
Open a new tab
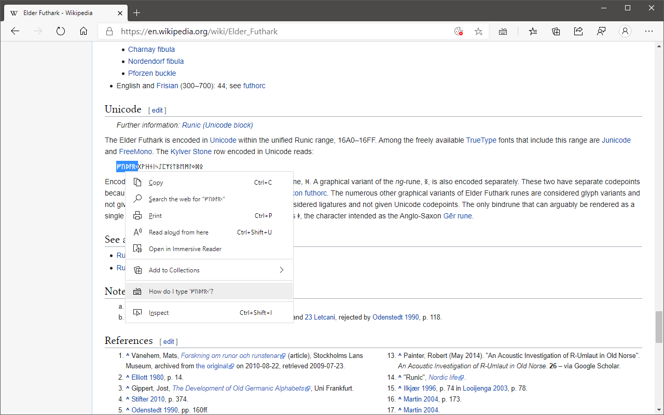(137, 12)
